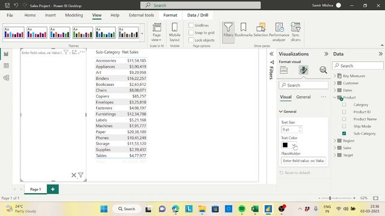The image size is (385, 216).
Task: Open the Text Color dropdown arrow
Action: pos(294,145)
